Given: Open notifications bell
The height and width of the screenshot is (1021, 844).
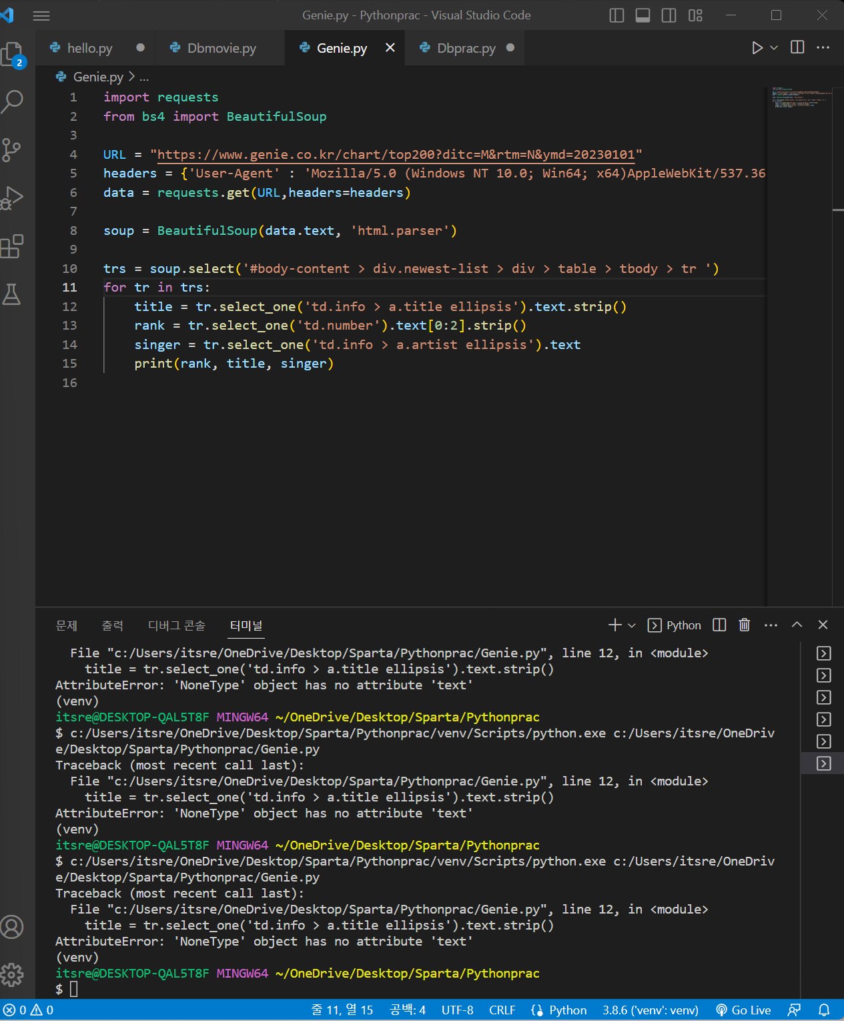Looking at the screenshot, I should 824,1010.
